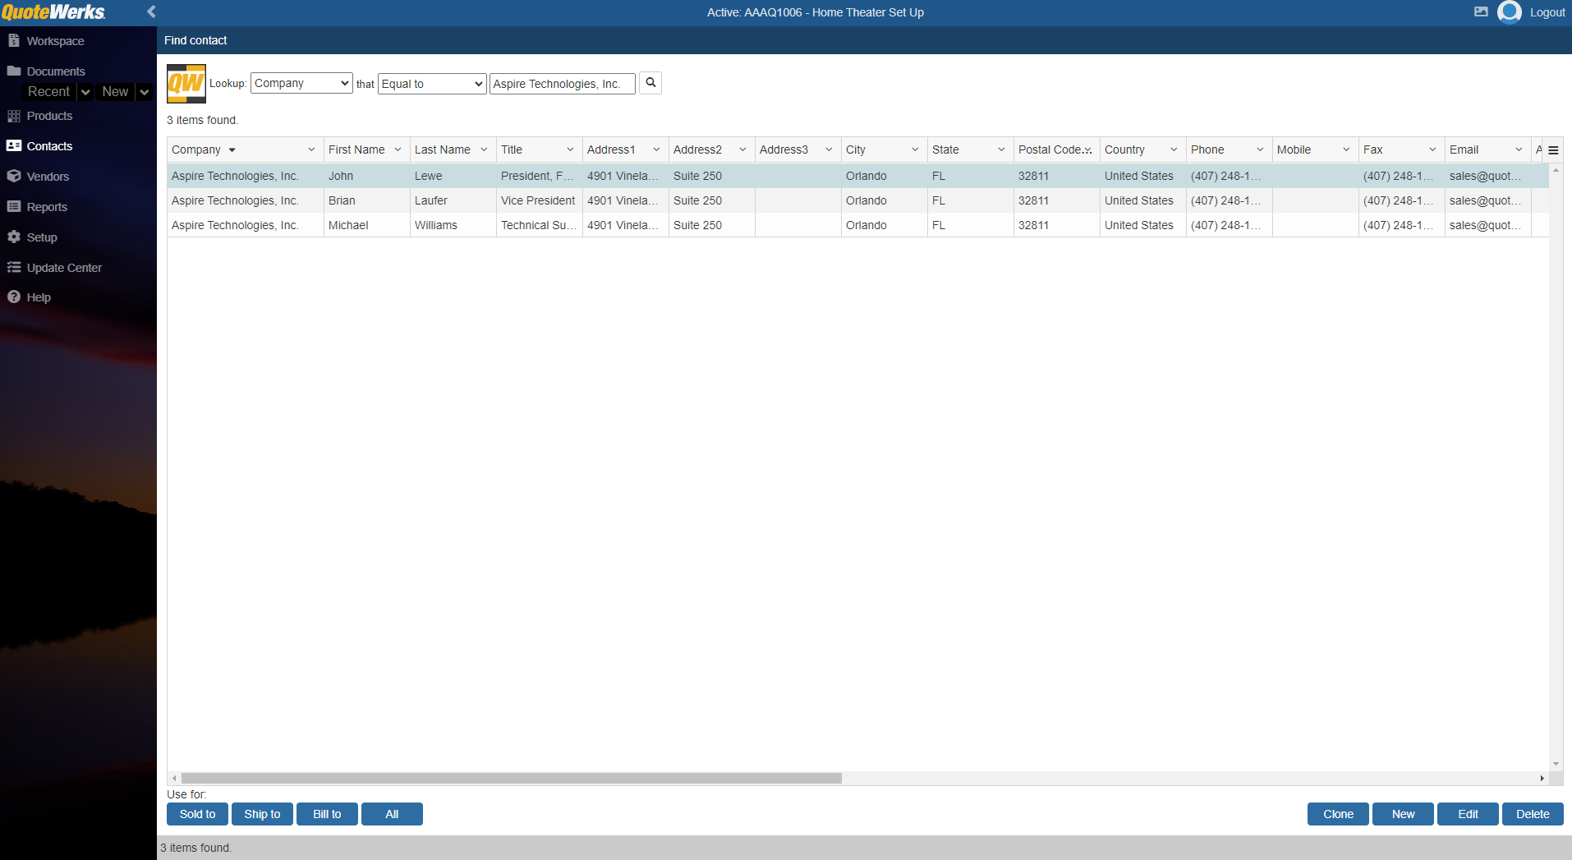Open Address1 column filter chevron
The image size is (1572, 860).
point(656,149)
